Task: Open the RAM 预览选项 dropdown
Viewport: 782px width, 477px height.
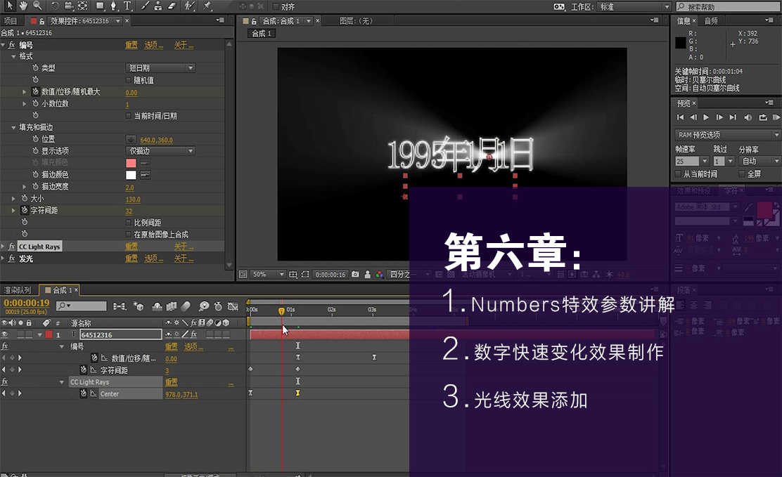Action: [726, 135]
